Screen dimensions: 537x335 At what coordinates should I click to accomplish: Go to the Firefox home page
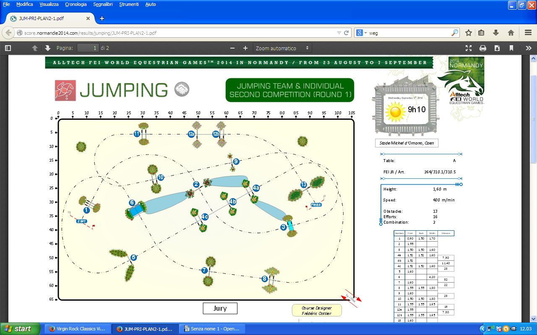(511, 33)
